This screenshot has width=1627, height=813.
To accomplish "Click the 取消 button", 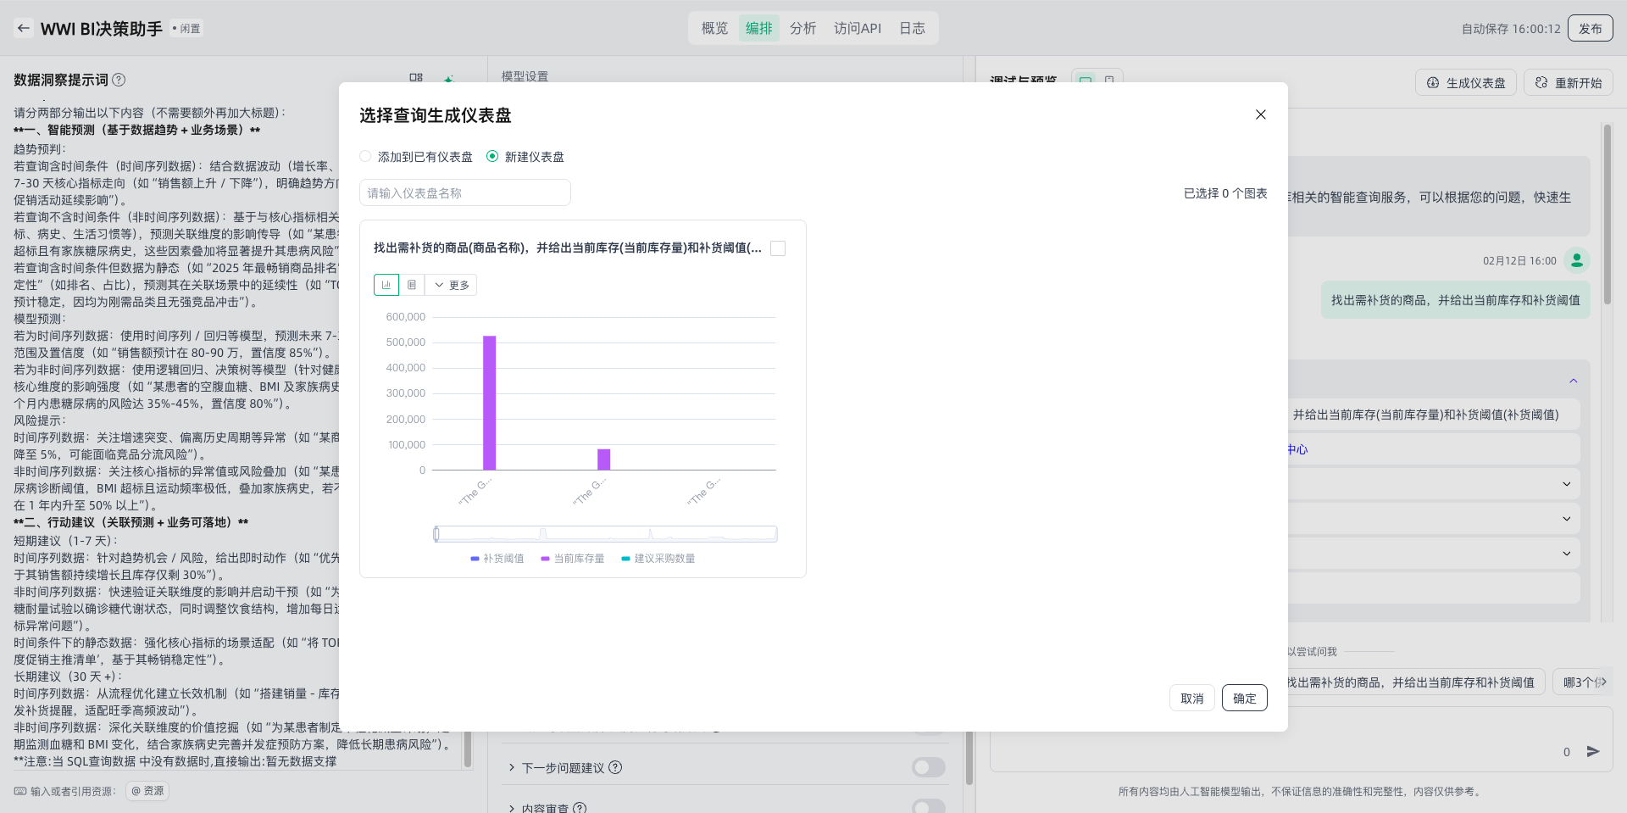I will click(1191, 699).
